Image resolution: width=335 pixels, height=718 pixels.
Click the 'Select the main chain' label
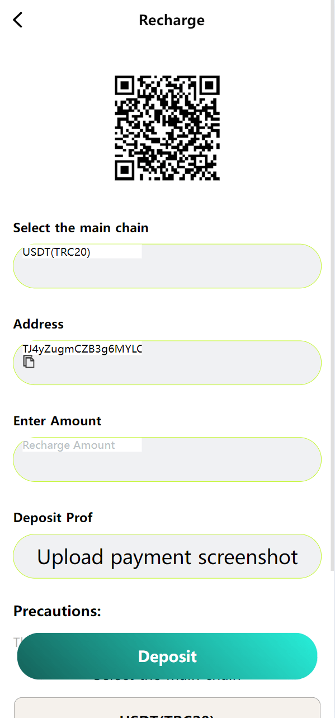[x=81, y=228]
